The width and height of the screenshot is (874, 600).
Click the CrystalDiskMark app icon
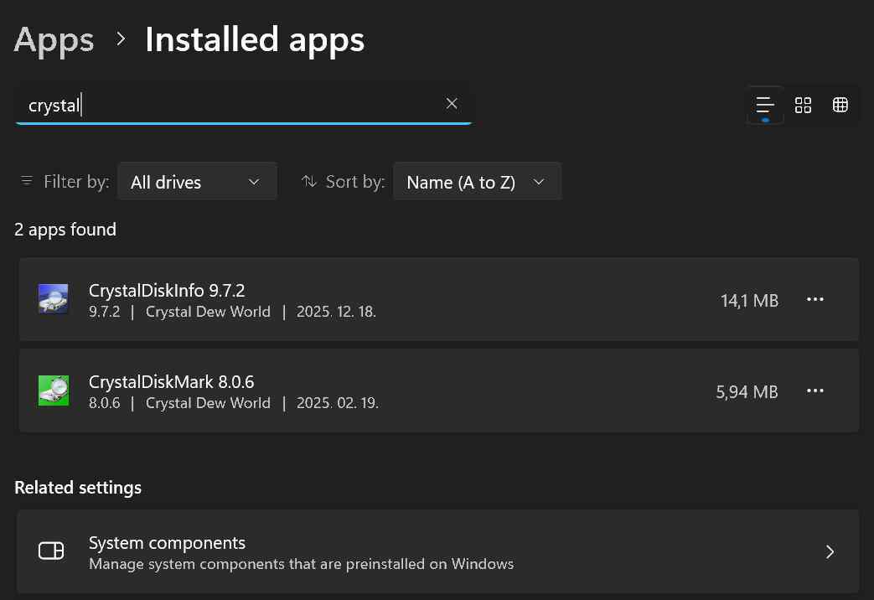pos(53,391)
